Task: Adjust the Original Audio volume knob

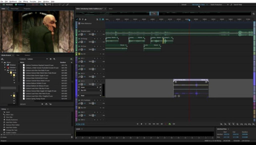Action: [82, 34]
